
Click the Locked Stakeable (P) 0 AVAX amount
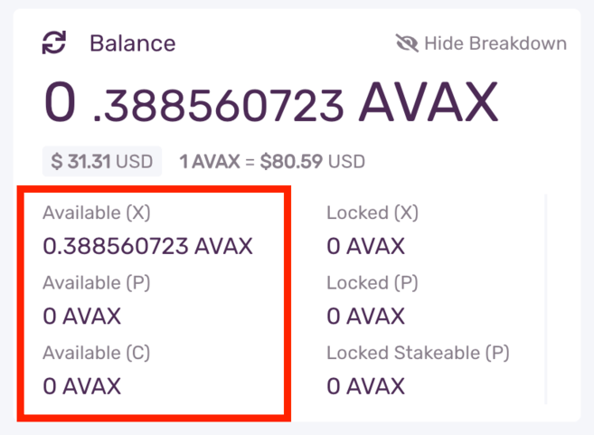[x=365, y=386]
